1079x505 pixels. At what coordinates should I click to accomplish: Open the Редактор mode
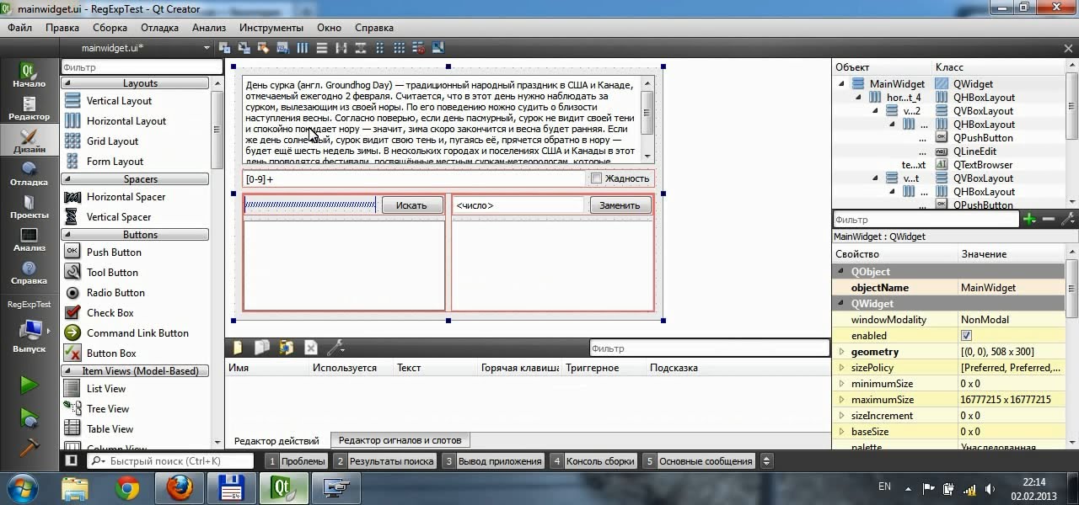click(29, 108)
